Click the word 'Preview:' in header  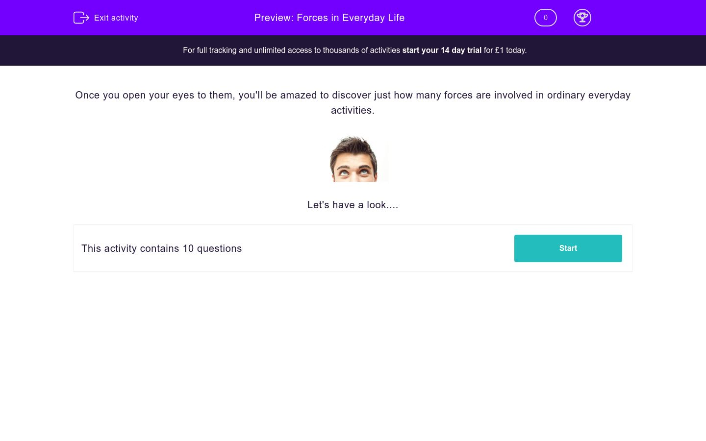274,18
